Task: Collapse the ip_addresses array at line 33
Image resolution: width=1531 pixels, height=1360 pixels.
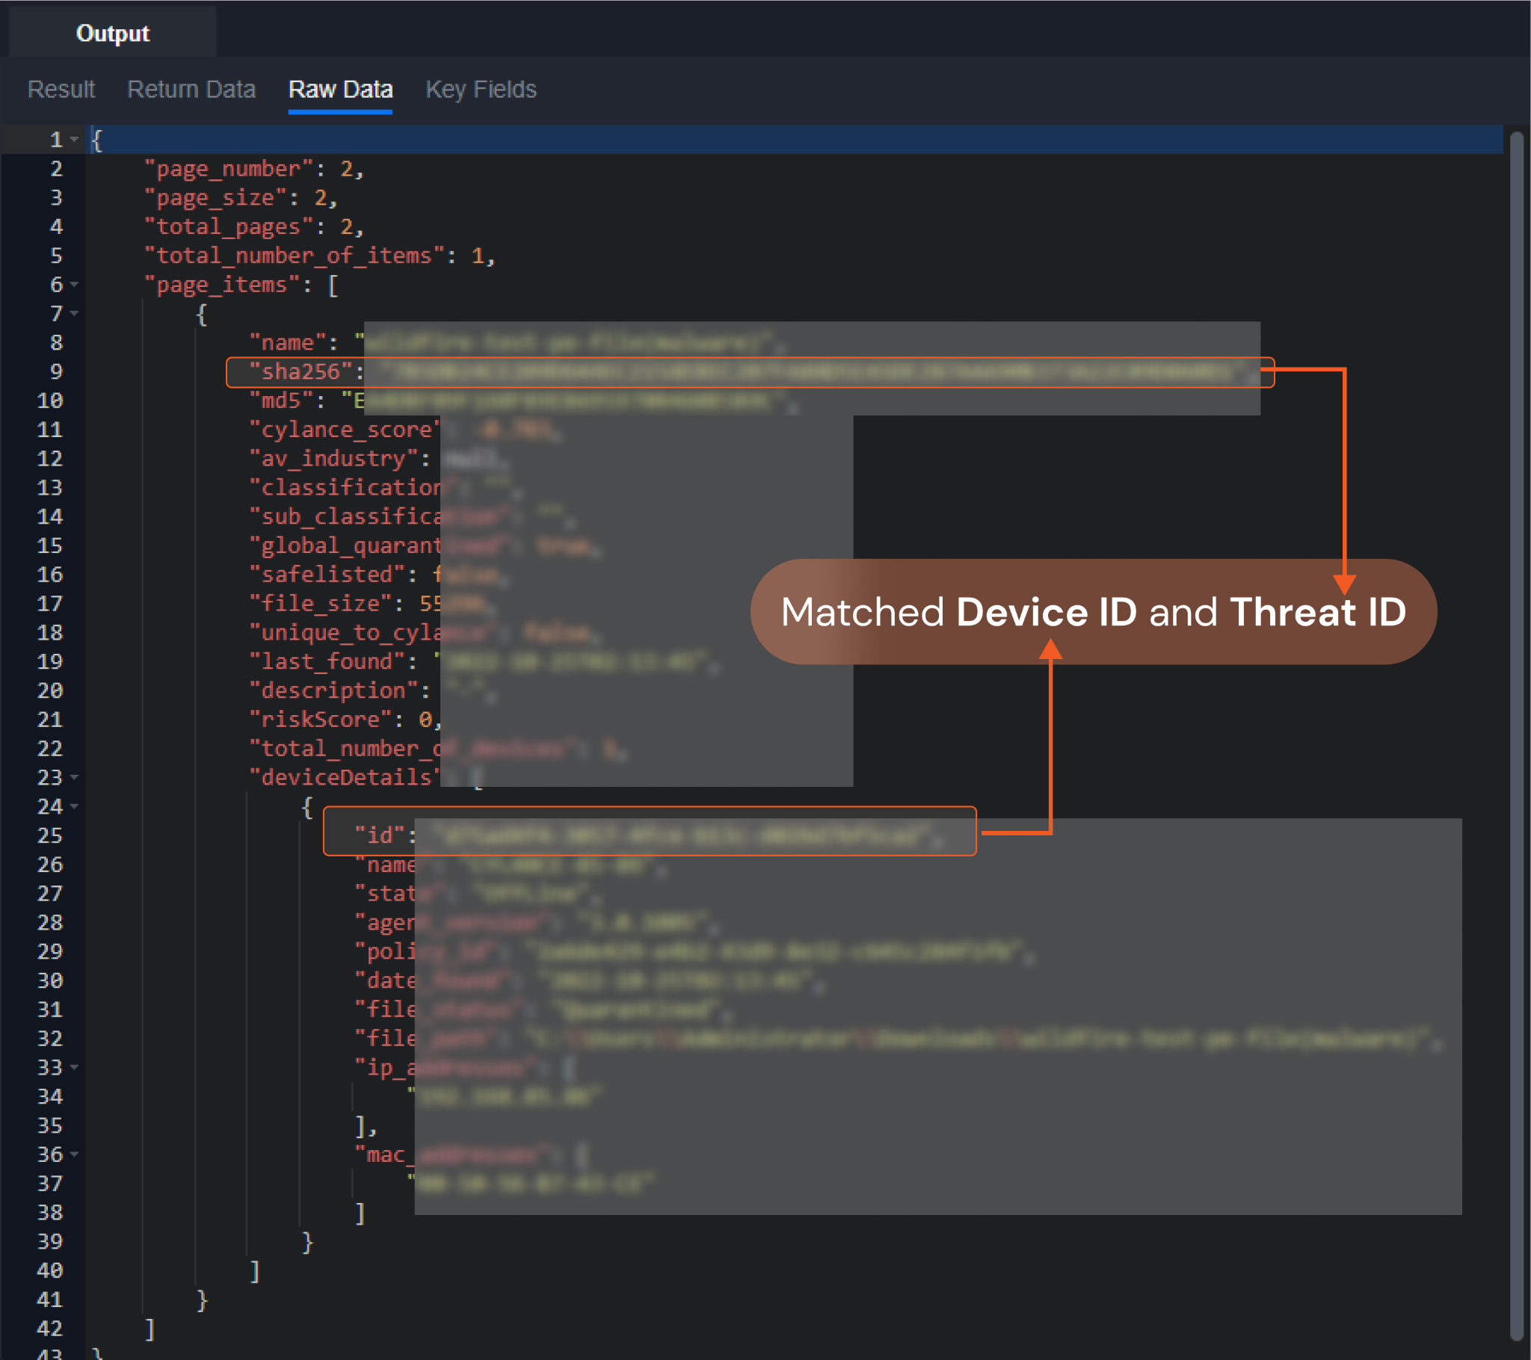Action: point(74,1067)
